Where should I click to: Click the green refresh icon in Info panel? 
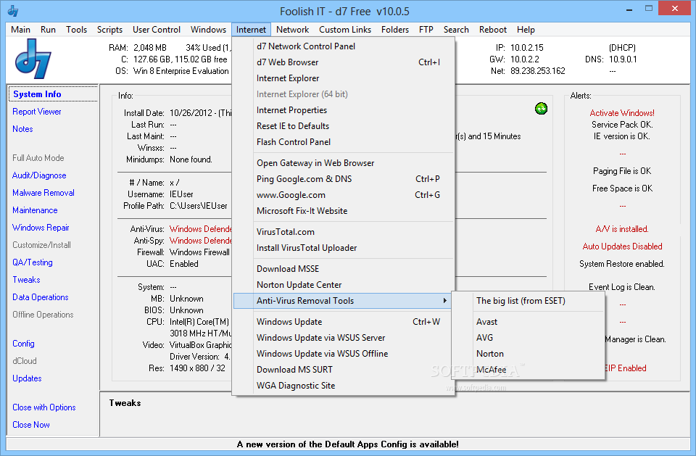pyautogui.click(x=541, y=108)
